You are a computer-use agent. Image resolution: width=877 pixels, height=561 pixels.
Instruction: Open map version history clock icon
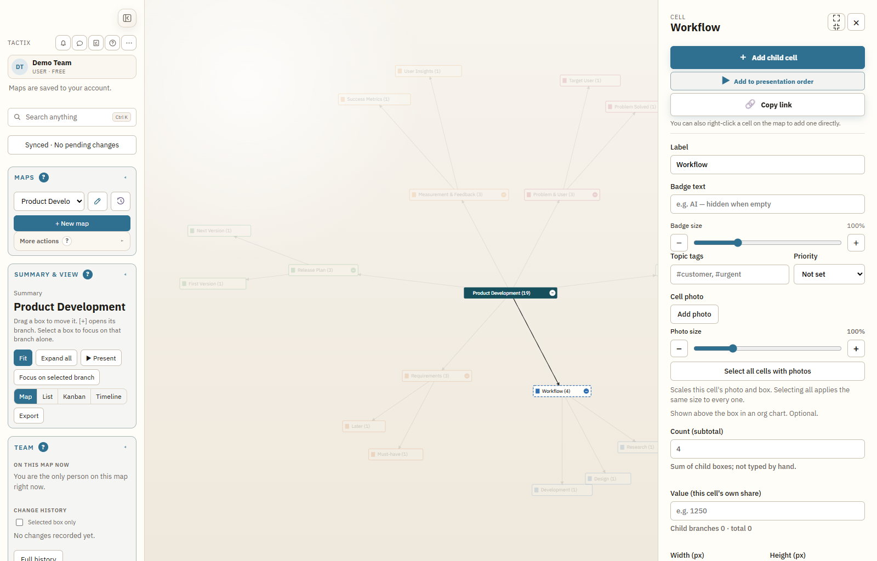click(121, 201)
